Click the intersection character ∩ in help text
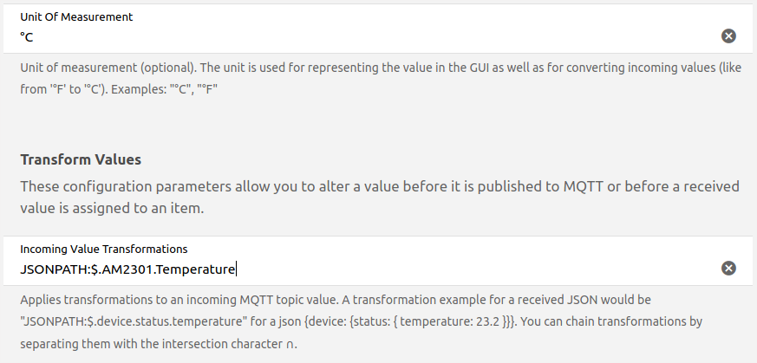Viewport: 757px width, 363px height. pyautogui.click(x=290, y=344)
